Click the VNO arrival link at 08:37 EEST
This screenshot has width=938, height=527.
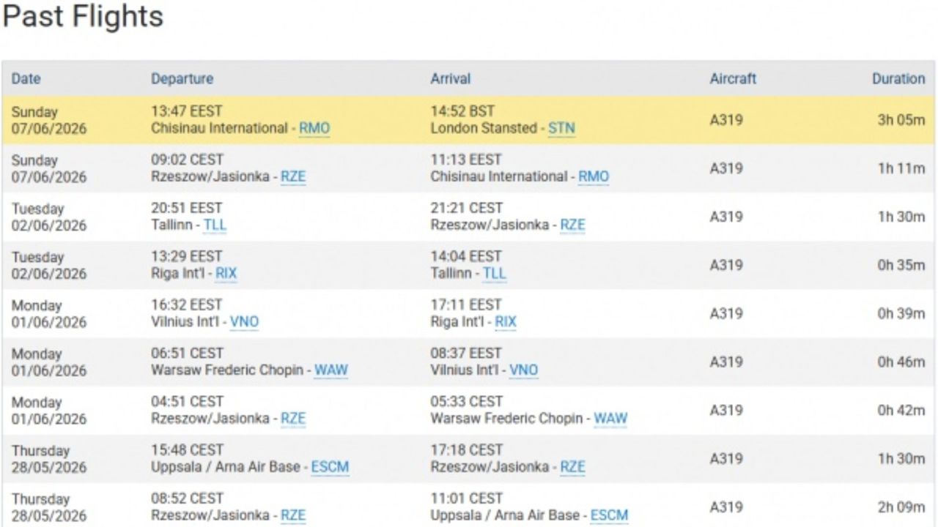click(523, 370)
